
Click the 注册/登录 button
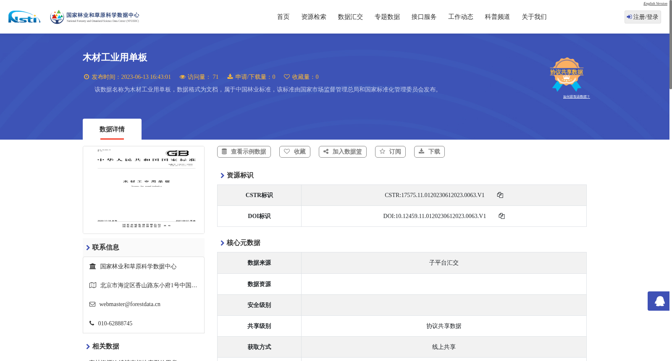point(643,17)
